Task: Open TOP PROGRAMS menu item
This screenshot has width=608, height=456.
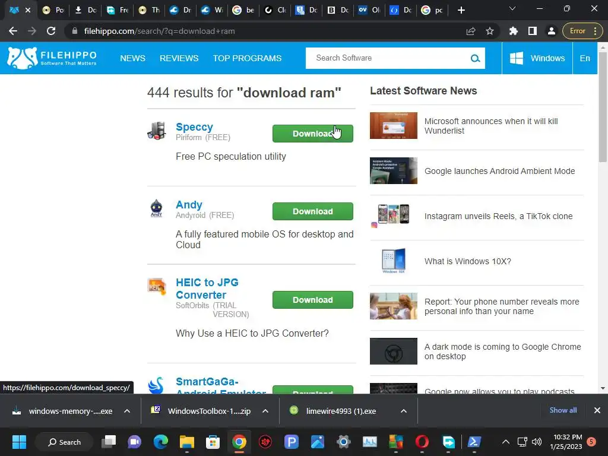Action: pos(247,58)
